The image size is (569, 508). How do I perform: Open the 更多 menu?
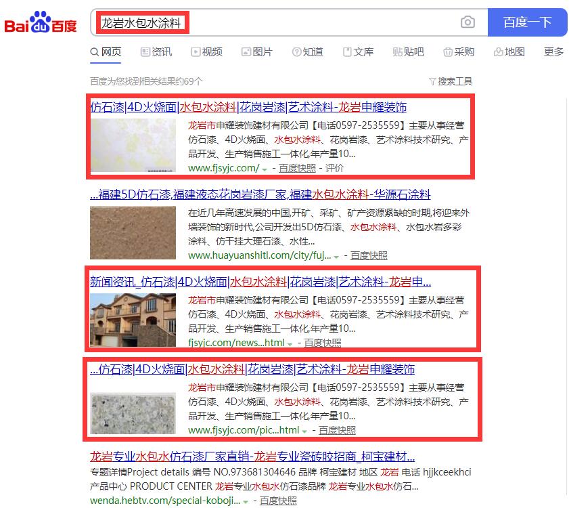click(553, 52)
